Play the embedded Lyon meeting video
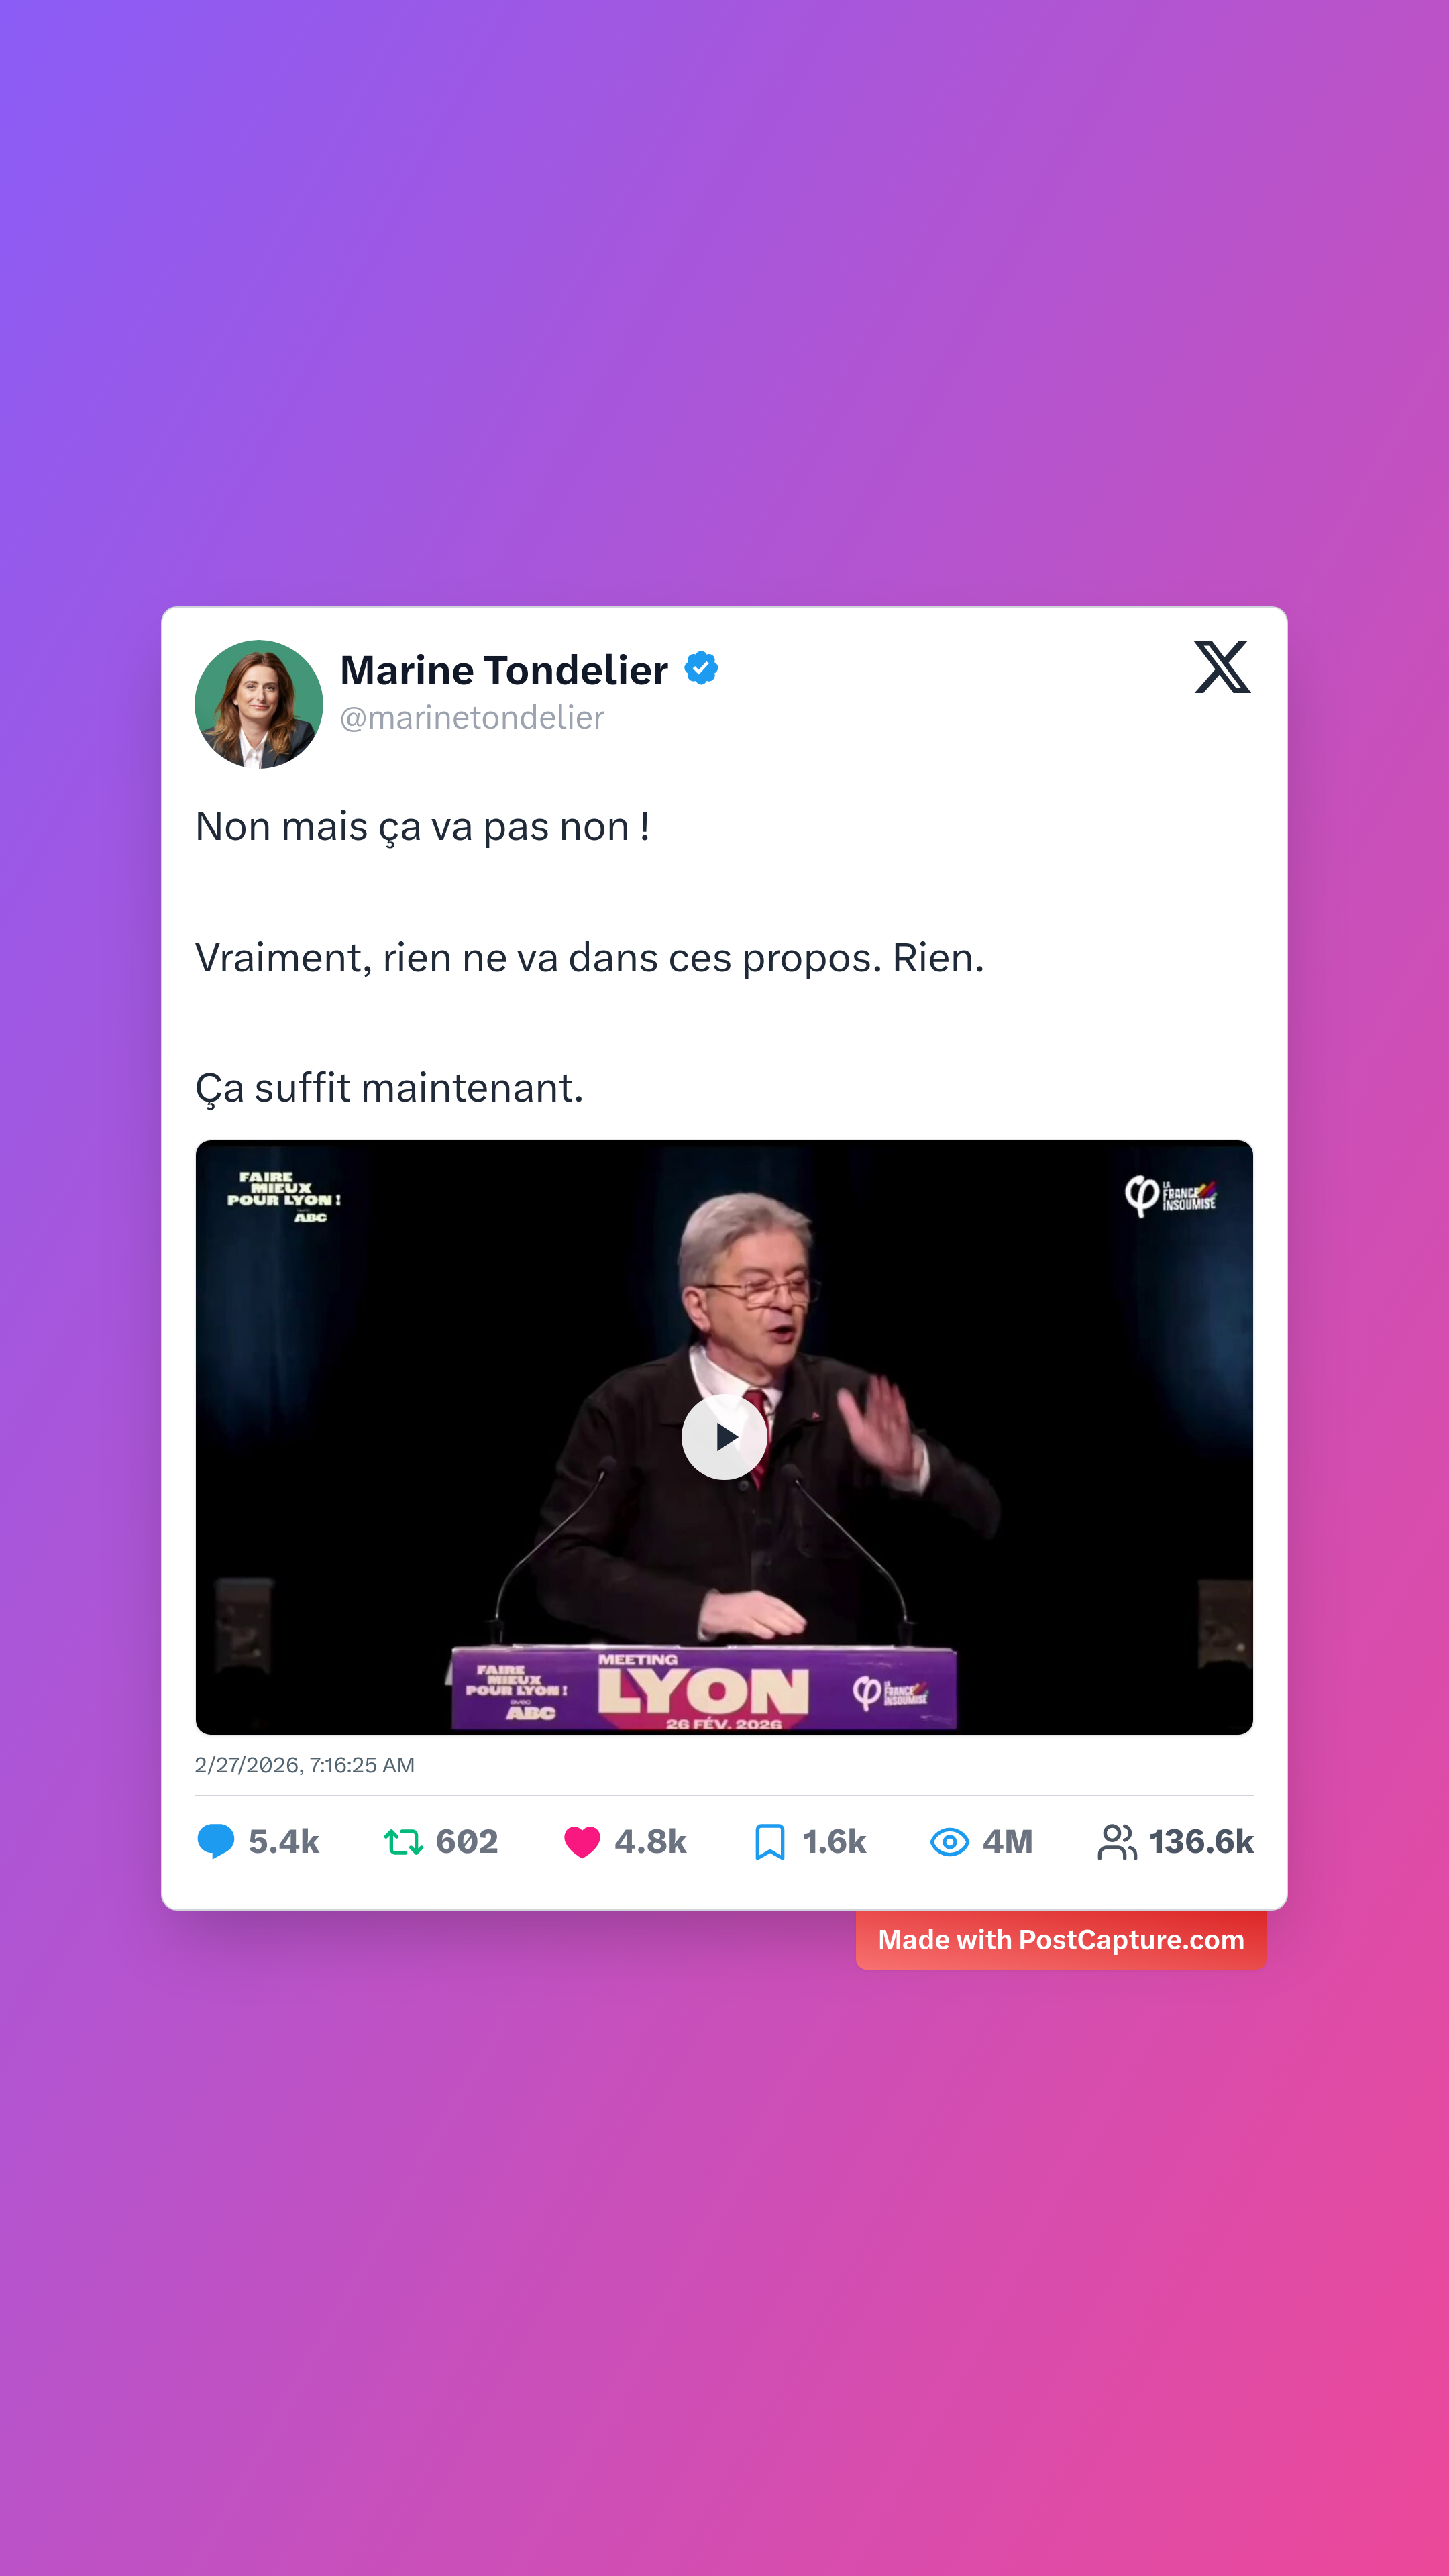Screen dimensions: 1449x2576 [724, 1437]
